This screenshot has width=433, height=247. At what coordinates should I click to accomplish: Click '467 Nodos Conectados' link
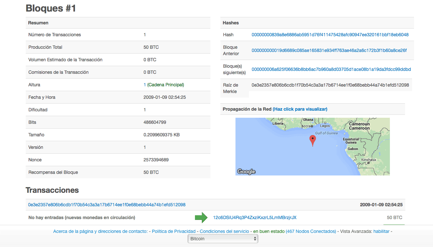click(311, 231)
